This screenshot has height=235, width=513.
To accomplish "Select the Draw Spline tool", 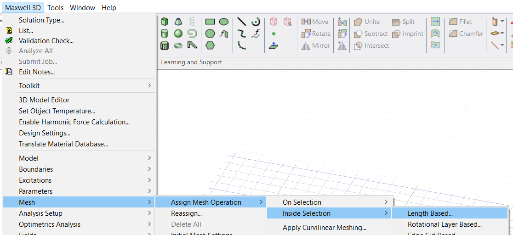I will click(x=242, y=34).
